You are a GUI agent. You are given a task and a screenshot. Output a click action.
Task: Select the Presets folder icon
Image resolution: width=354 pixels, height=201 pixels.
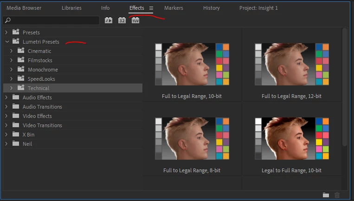pyautogui.click(x=16, y=32)
